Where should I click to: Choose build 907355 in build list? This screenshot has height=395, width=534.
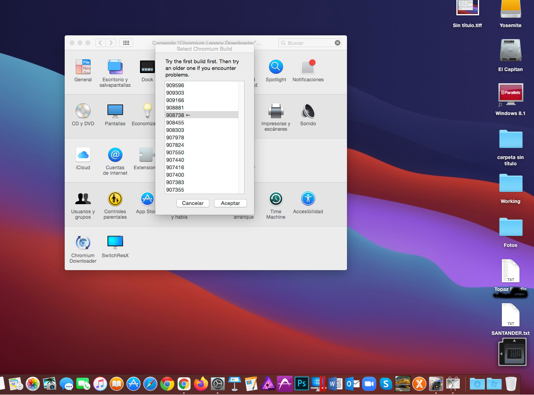pos(175,190)
